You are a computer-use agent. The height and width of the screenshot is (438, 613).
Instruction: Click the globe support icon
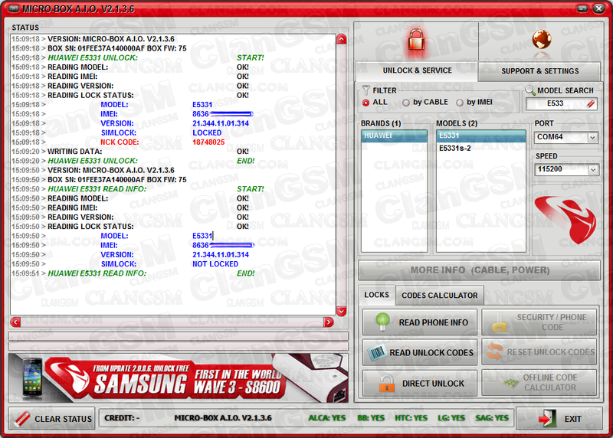pos(542,40)
